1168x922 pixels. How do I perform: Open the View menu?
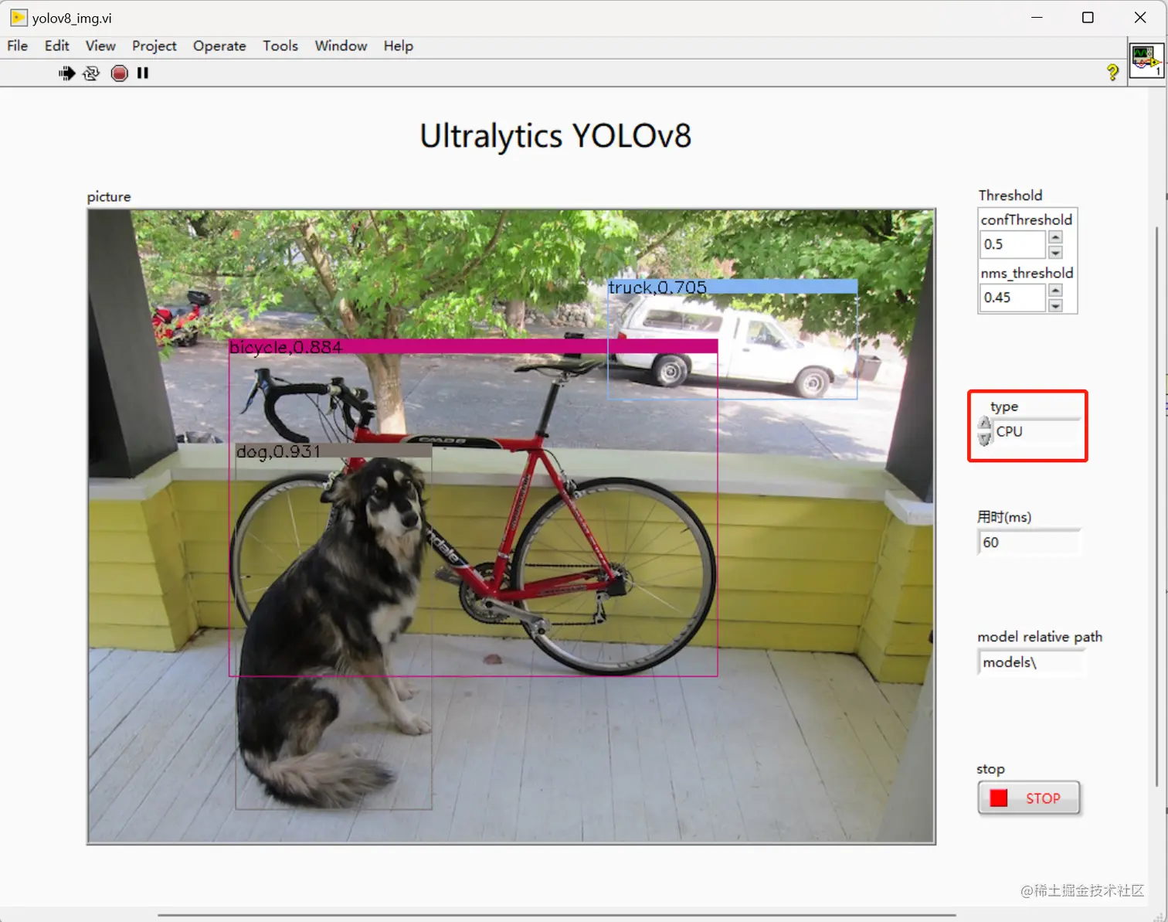tap(100, 46)
